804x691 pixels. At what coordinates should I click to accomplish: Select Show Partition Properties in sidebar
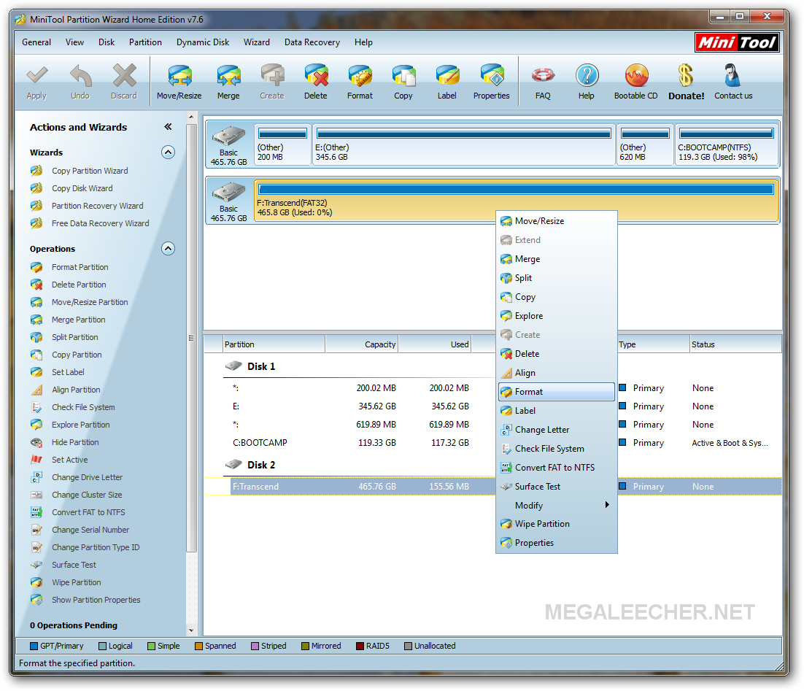point(96,600)
